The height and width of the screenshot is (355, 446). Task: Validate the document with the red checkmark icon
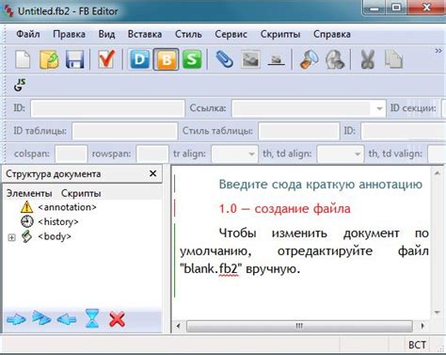pyautogui.click(x=106, y=59)
